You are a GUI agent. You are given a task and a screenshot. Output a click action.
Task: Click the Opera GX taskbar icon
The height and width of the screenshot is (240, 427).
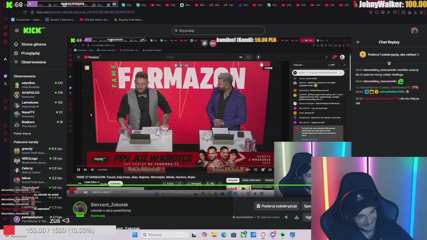pos(263,235)
